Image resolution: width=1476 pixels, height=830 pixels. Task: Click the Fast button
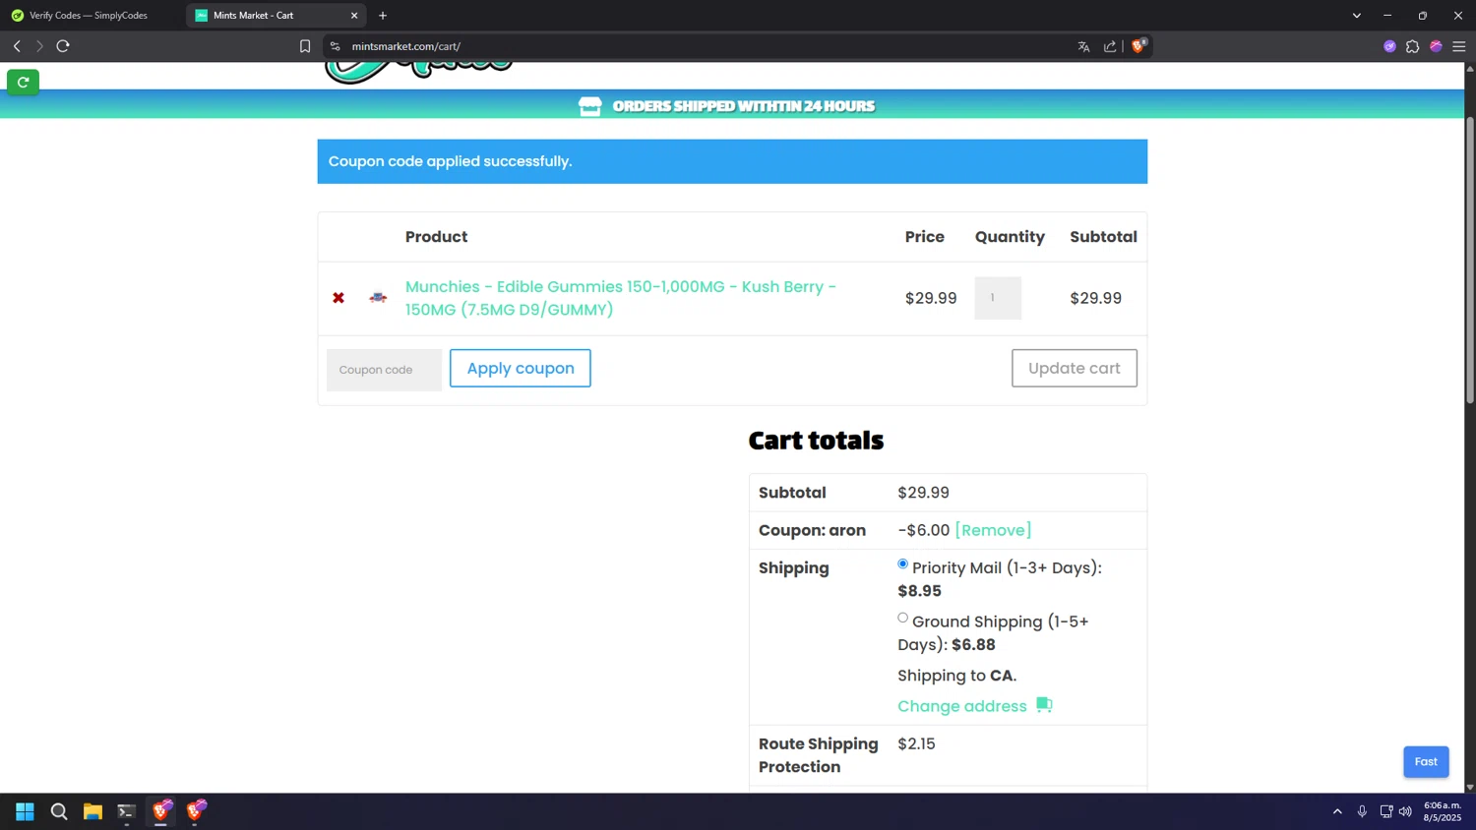point(1426,761)
